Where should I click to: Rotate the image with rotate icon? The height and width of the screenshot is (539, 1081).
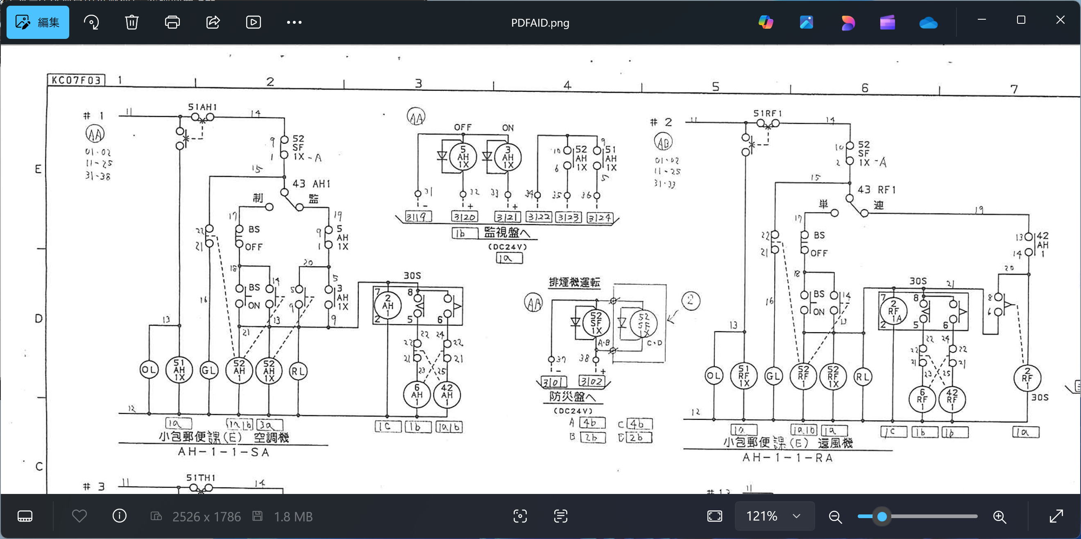[91, 22]
